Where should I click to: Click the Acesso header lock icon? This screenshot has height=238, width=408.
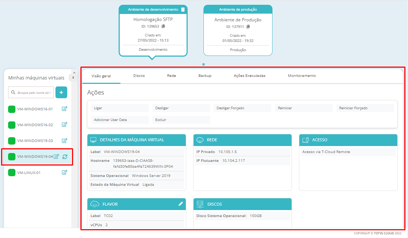point(306,140)
